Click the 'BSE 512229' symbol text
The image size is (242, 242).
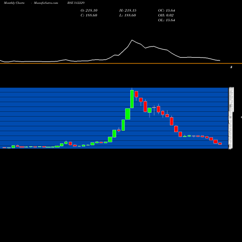tap(76, 3)
